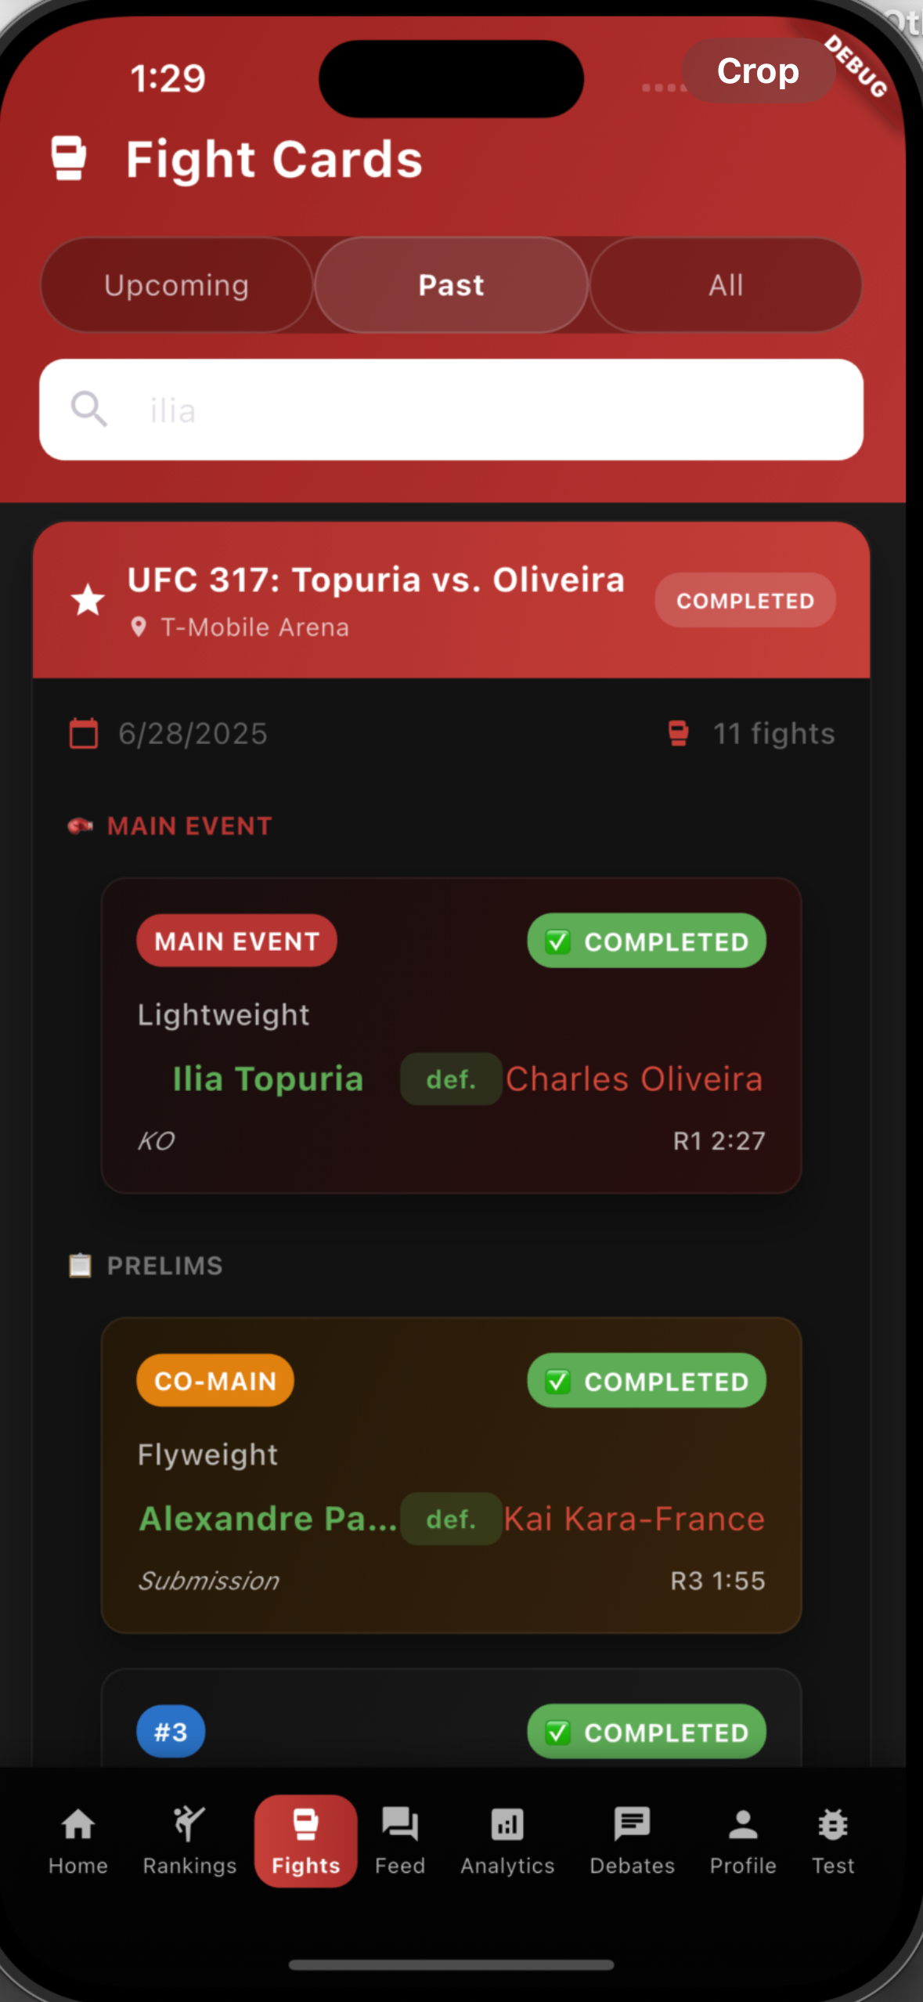Image resolution: width=923 pixels, height=2002 pixels.
Task: Click the boxing glove icon beside Fight Cards
Action: [x=69, y=159]
